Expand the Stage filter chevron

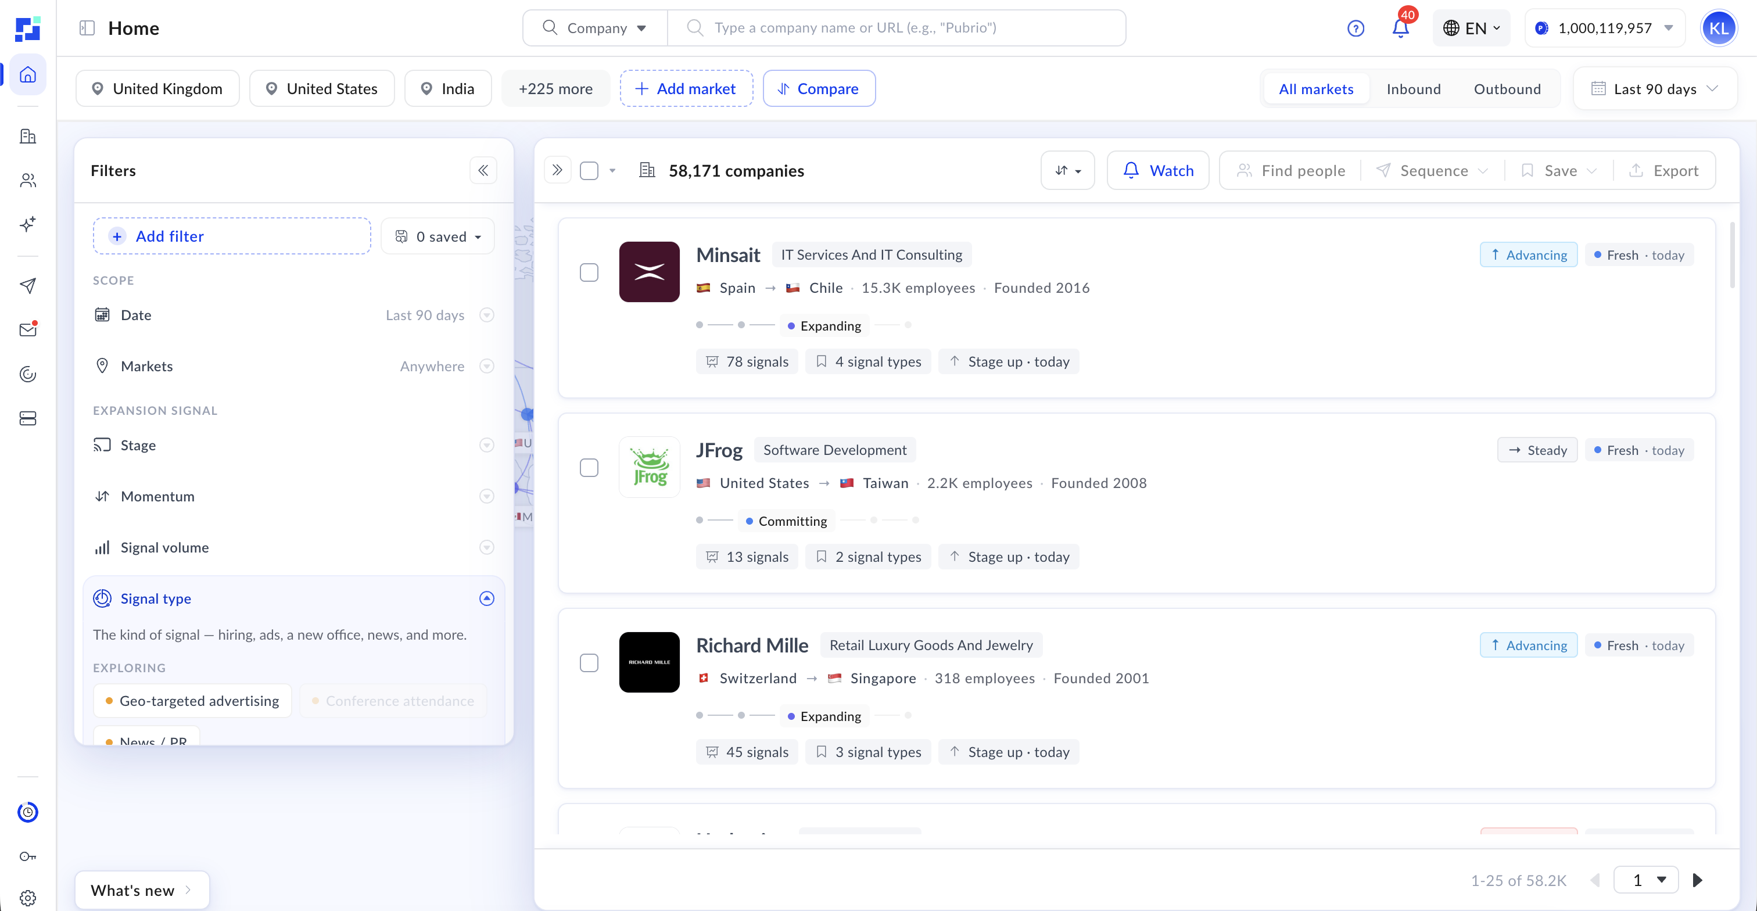pos(487,445)
